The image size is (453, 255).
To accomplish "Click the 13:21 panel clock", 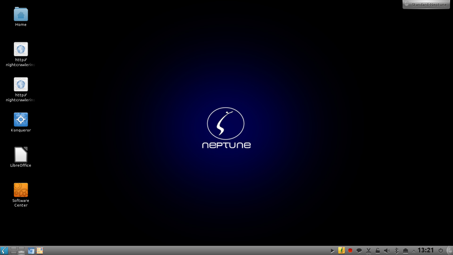I will pyautogui.click(x=425, y=250).
